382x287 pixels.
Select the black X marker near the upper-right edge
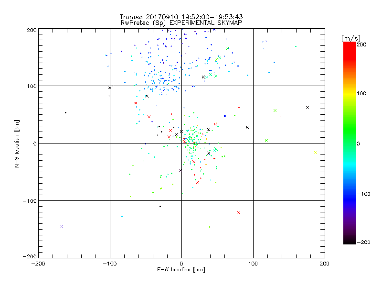click(x=308, y=108)
